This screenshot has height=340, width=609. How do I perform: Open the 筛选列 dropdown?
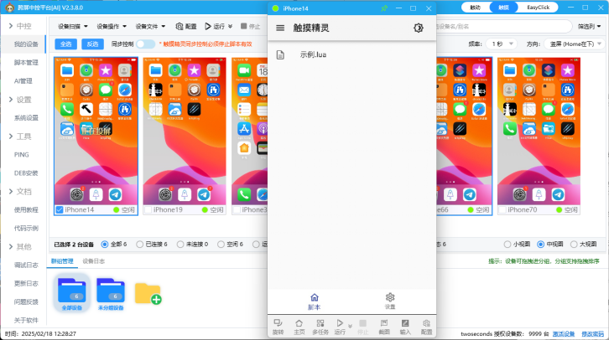[588, 26]
